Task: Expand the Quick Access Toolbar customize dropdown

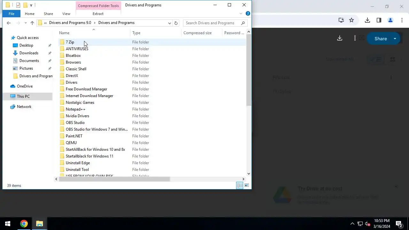Action: click(31, 5)
